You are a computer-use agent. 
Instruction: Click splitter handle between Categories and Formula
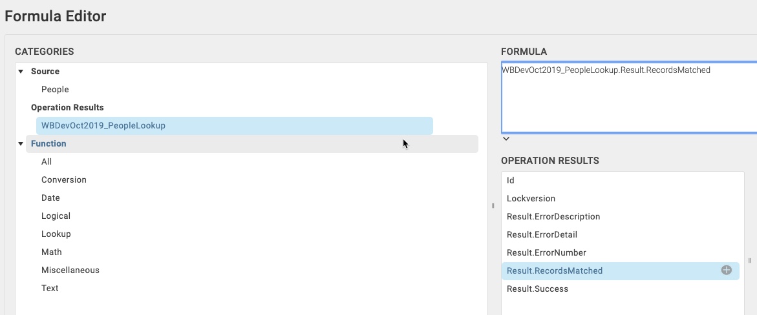[493, 205]
